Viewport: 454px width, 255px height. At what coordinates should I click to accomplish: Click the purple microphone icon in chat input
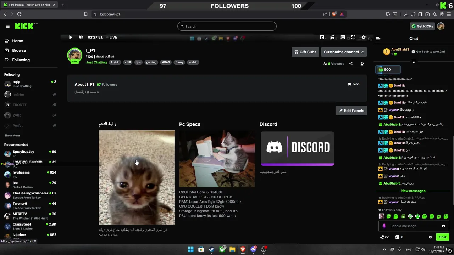[x=384, y=226]
